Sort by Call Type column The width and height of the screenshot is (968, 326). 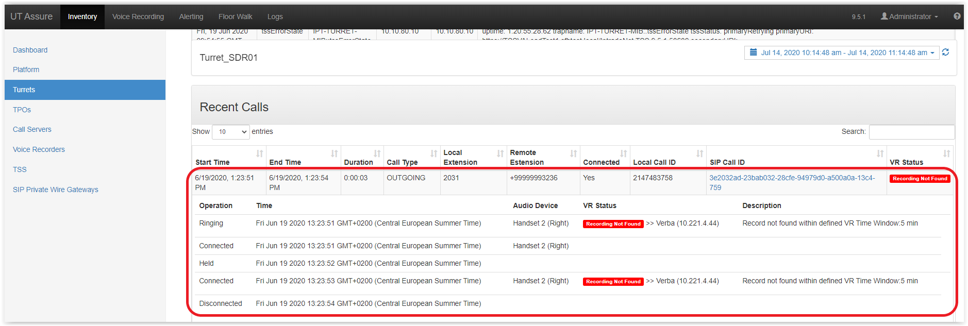click(412, 157)
